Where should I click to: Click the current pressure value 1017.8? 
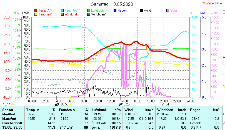coord(115,128)
